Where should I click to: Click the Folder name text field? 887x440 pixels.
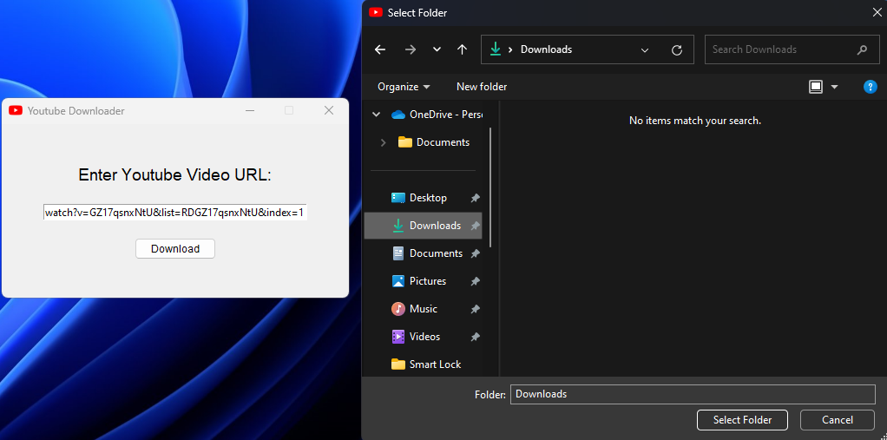(x=693, y=394)
